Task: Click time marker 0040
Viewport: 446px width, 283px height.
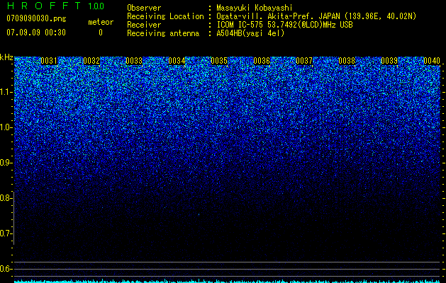Action: click(432, 61)
